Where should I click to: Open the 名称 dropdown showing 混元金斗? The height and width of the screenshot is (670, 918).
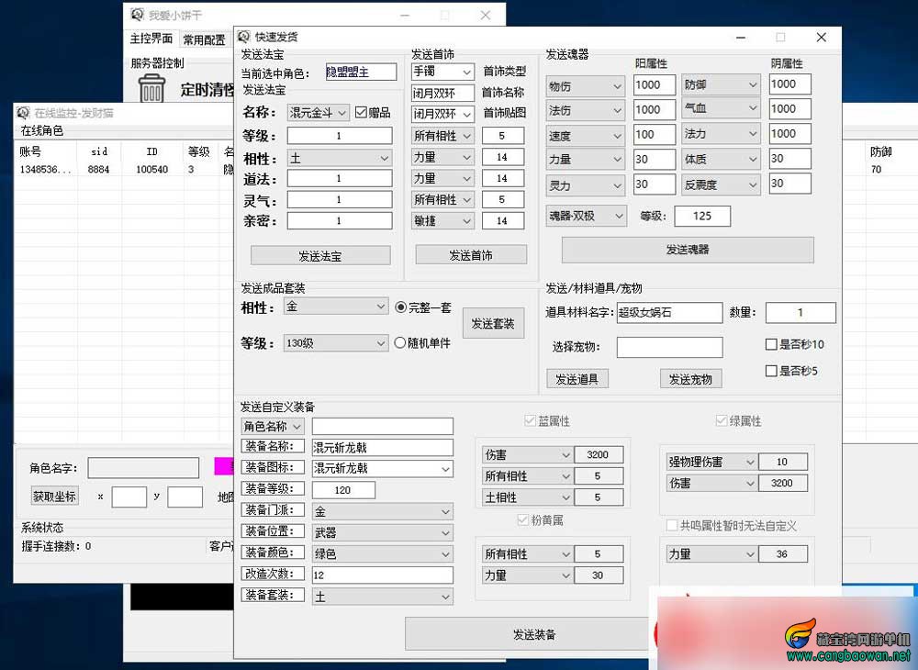click(319, 112)
